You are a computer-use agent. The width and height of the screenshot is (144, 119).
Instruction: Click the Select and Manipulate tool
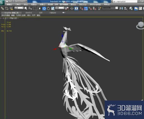(72, 8)
